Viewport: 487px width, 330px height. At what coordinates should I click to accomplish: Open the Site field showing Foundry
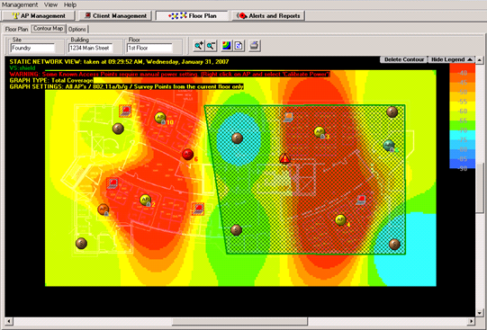pyautogui.click(x=32, y=48)
